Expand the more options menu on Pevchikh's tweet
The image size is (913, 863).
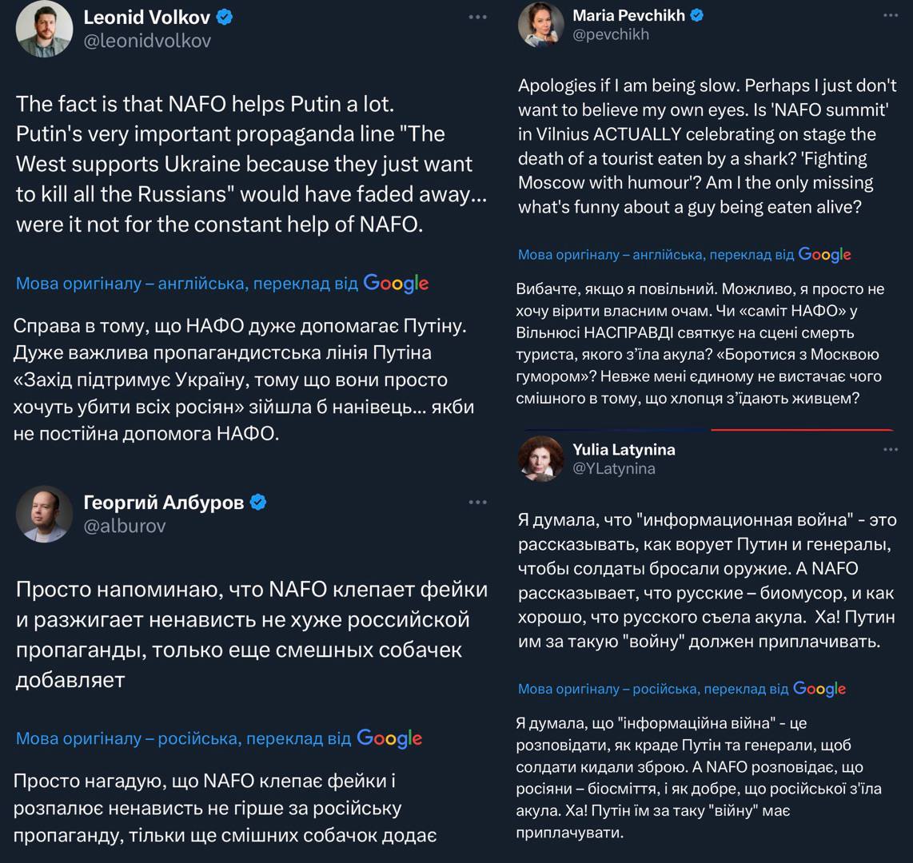coord(891,15)
